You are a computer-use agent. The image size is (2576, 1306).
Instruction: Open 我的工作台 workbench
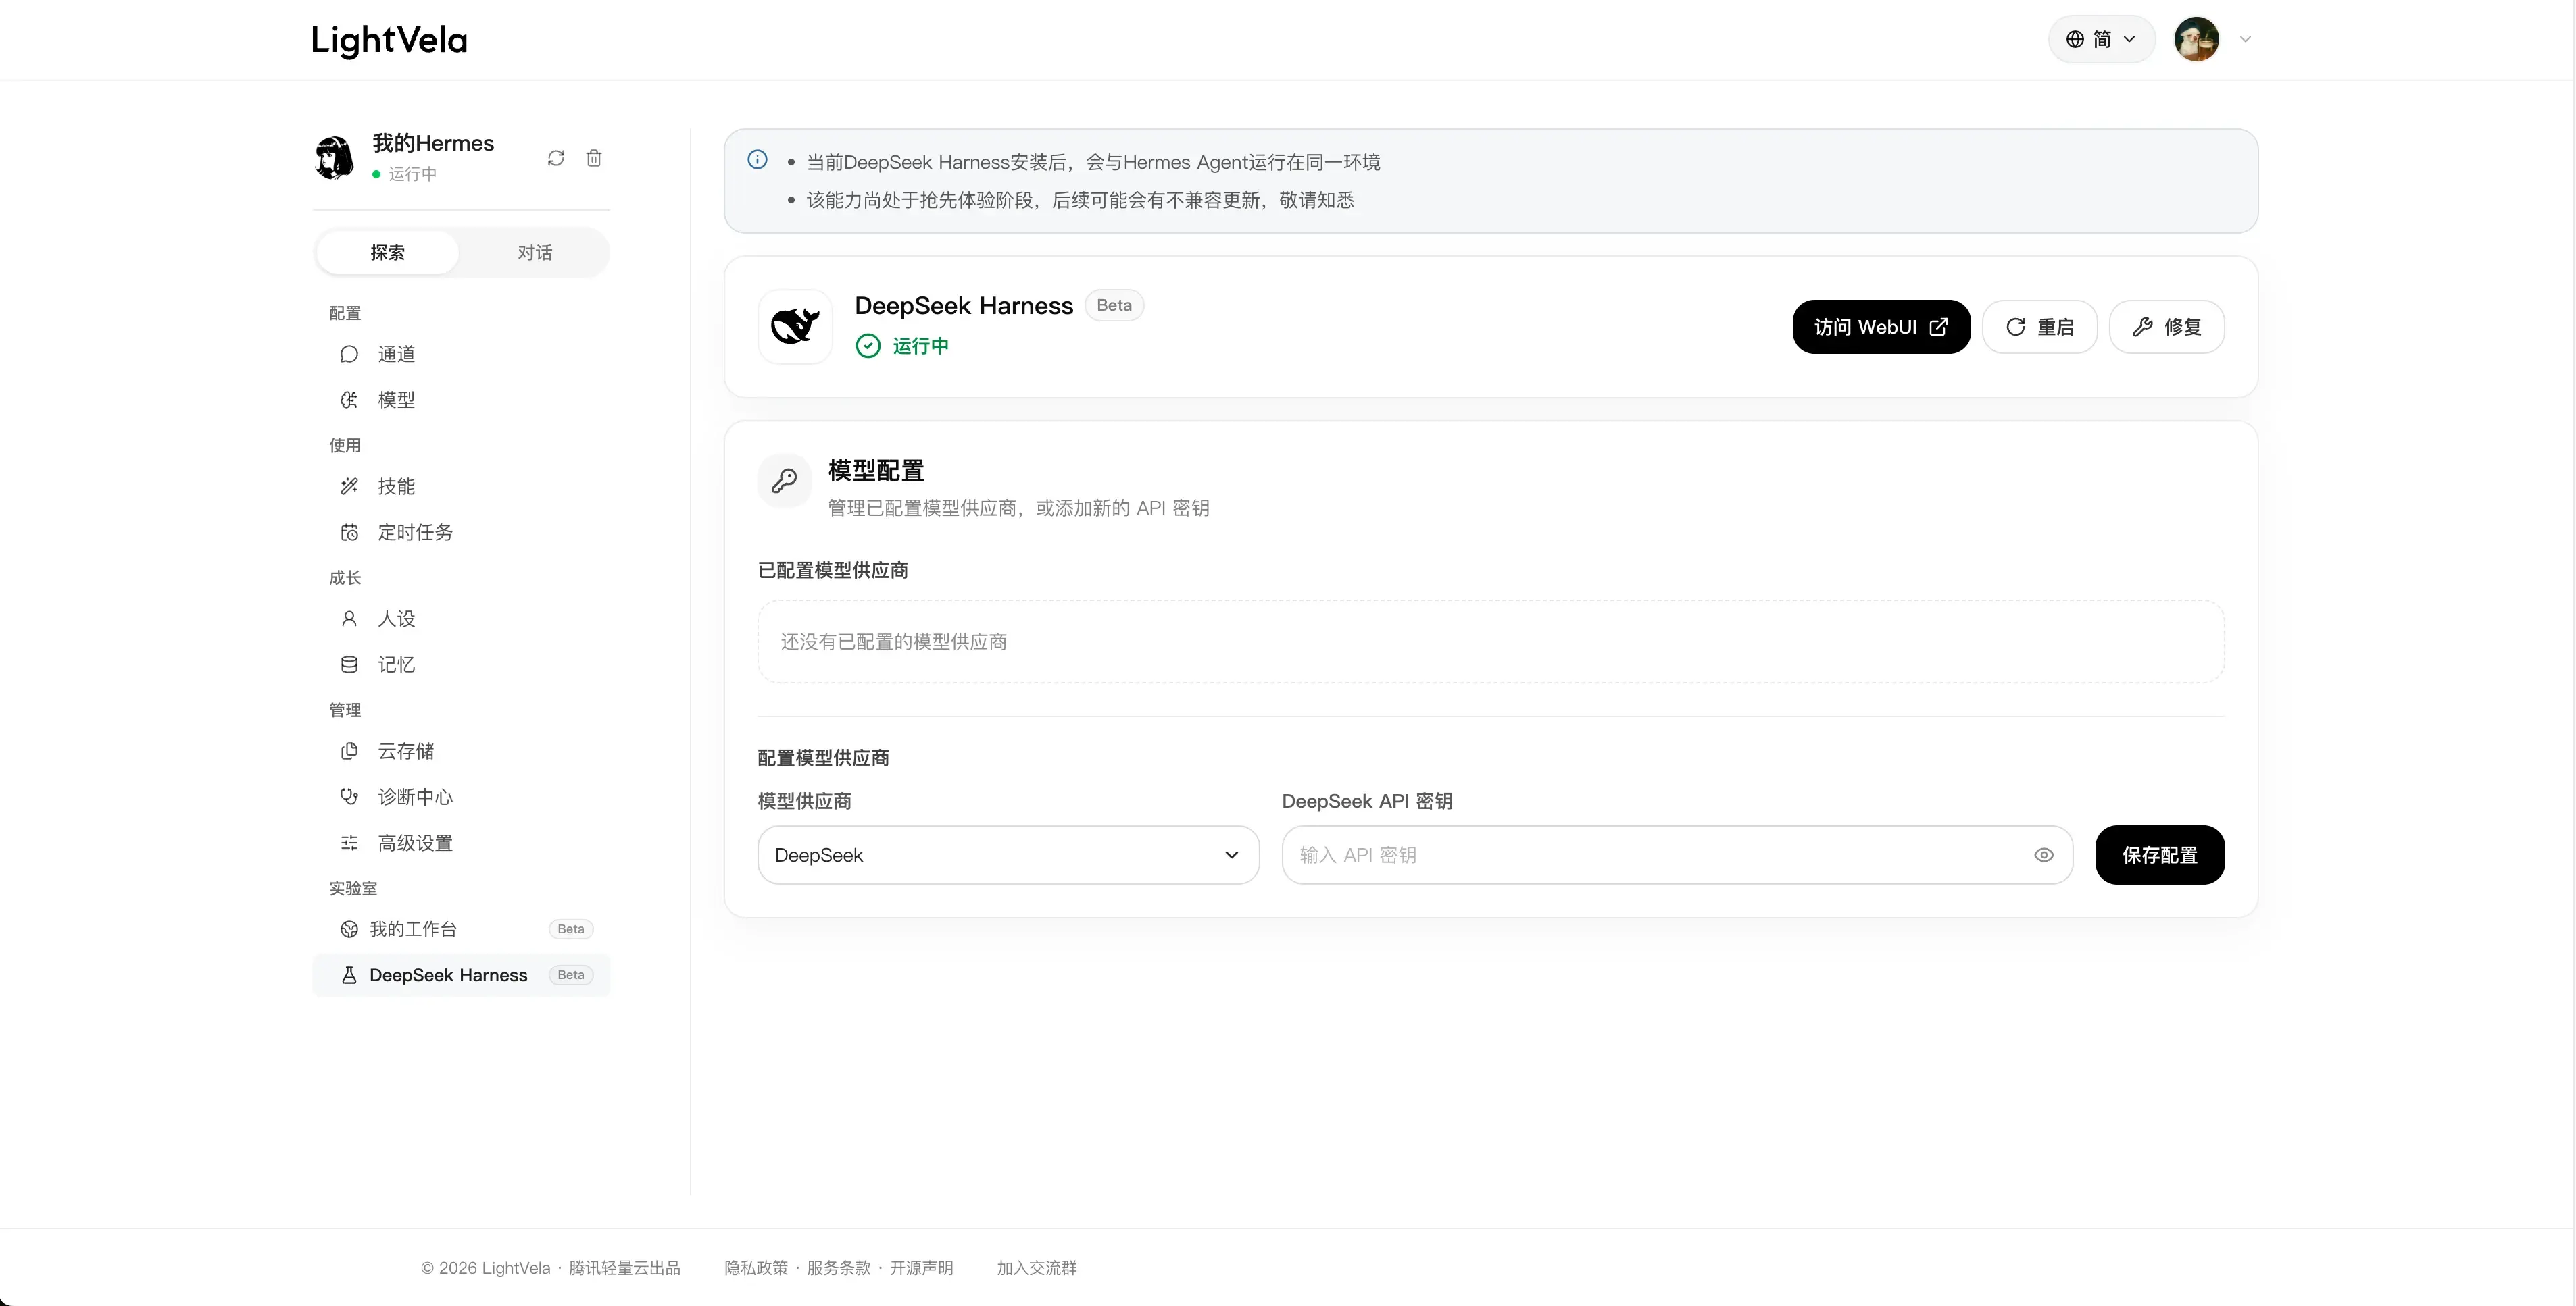461,929
